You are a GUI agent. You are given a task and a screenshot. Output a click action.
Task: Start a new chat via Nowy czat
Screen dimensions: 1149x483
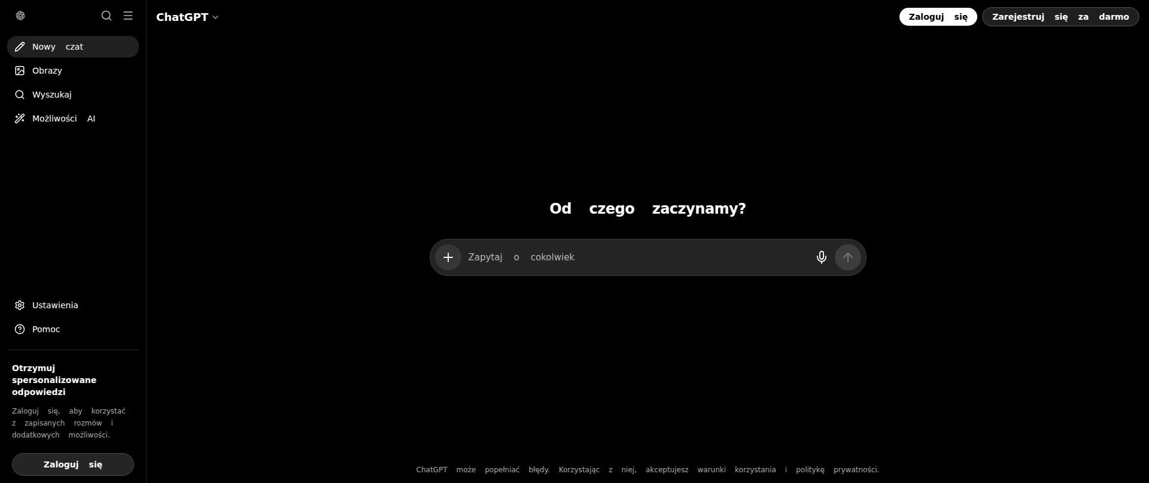tap(73, 47)
